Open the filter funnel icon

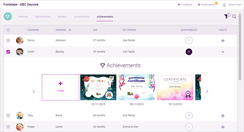226,16
